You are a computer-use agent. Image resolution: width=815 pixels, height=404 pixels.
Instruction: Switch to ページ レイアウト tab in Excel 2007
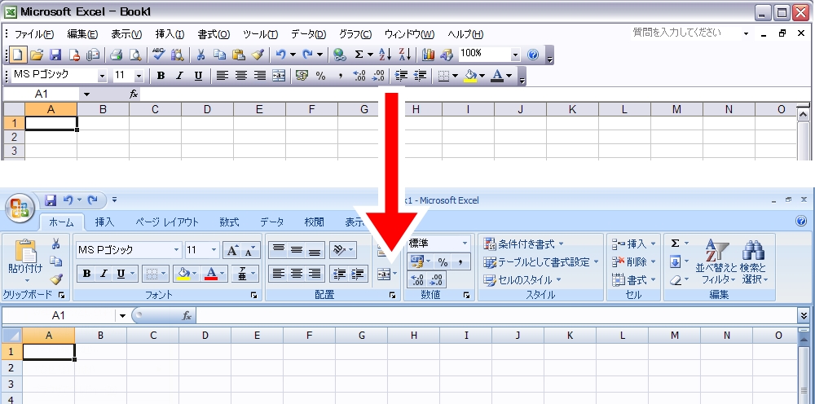pyautogui.click(x=167, y=222)
